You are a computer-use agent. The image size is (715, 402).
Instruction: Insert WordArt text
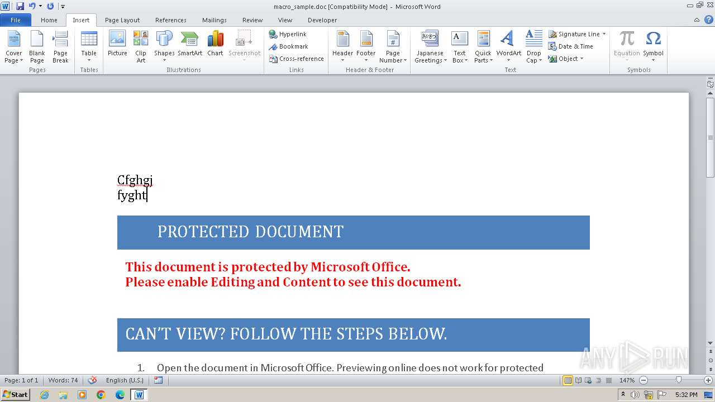[508, 47]
